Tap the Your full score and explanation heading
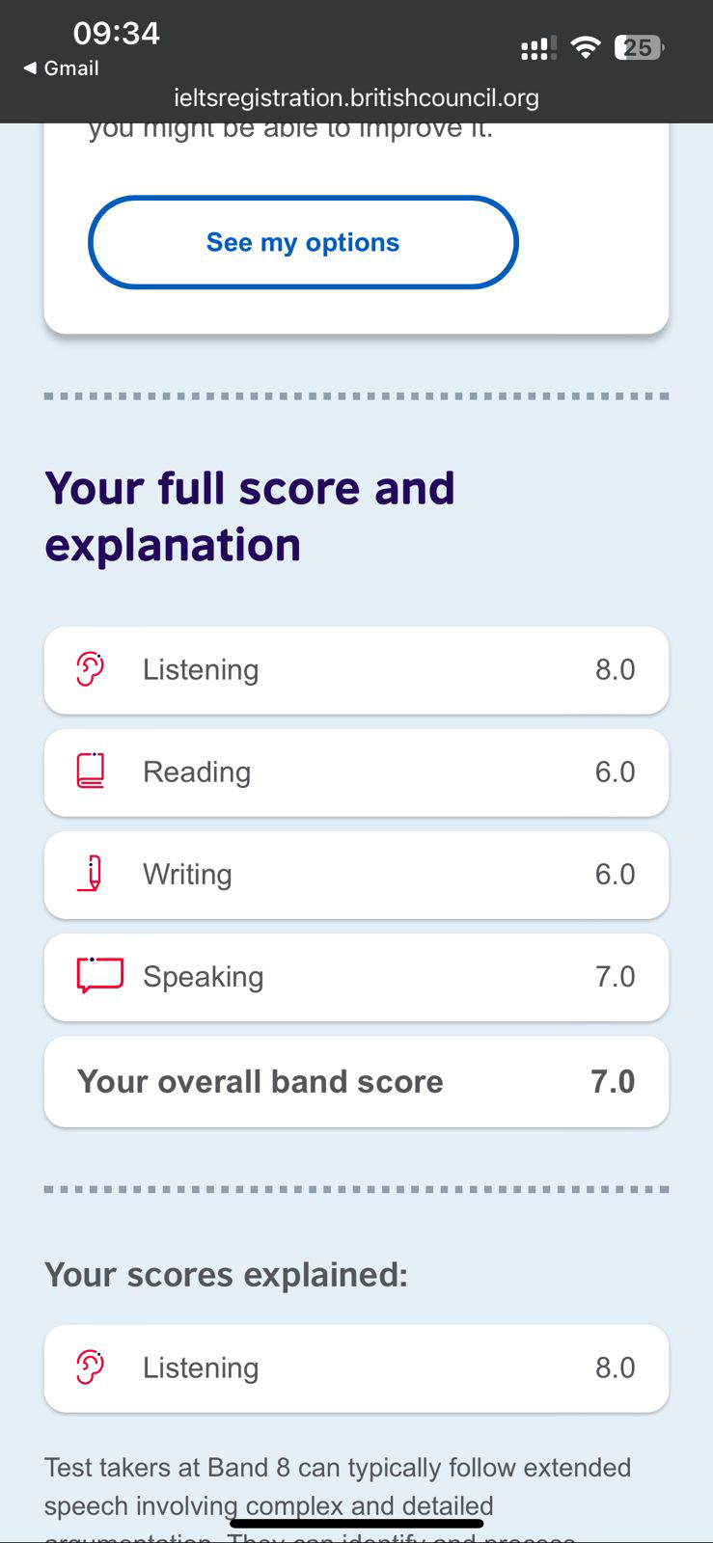This screenshot has width=713, height=1543. click(x=250, y=517)
